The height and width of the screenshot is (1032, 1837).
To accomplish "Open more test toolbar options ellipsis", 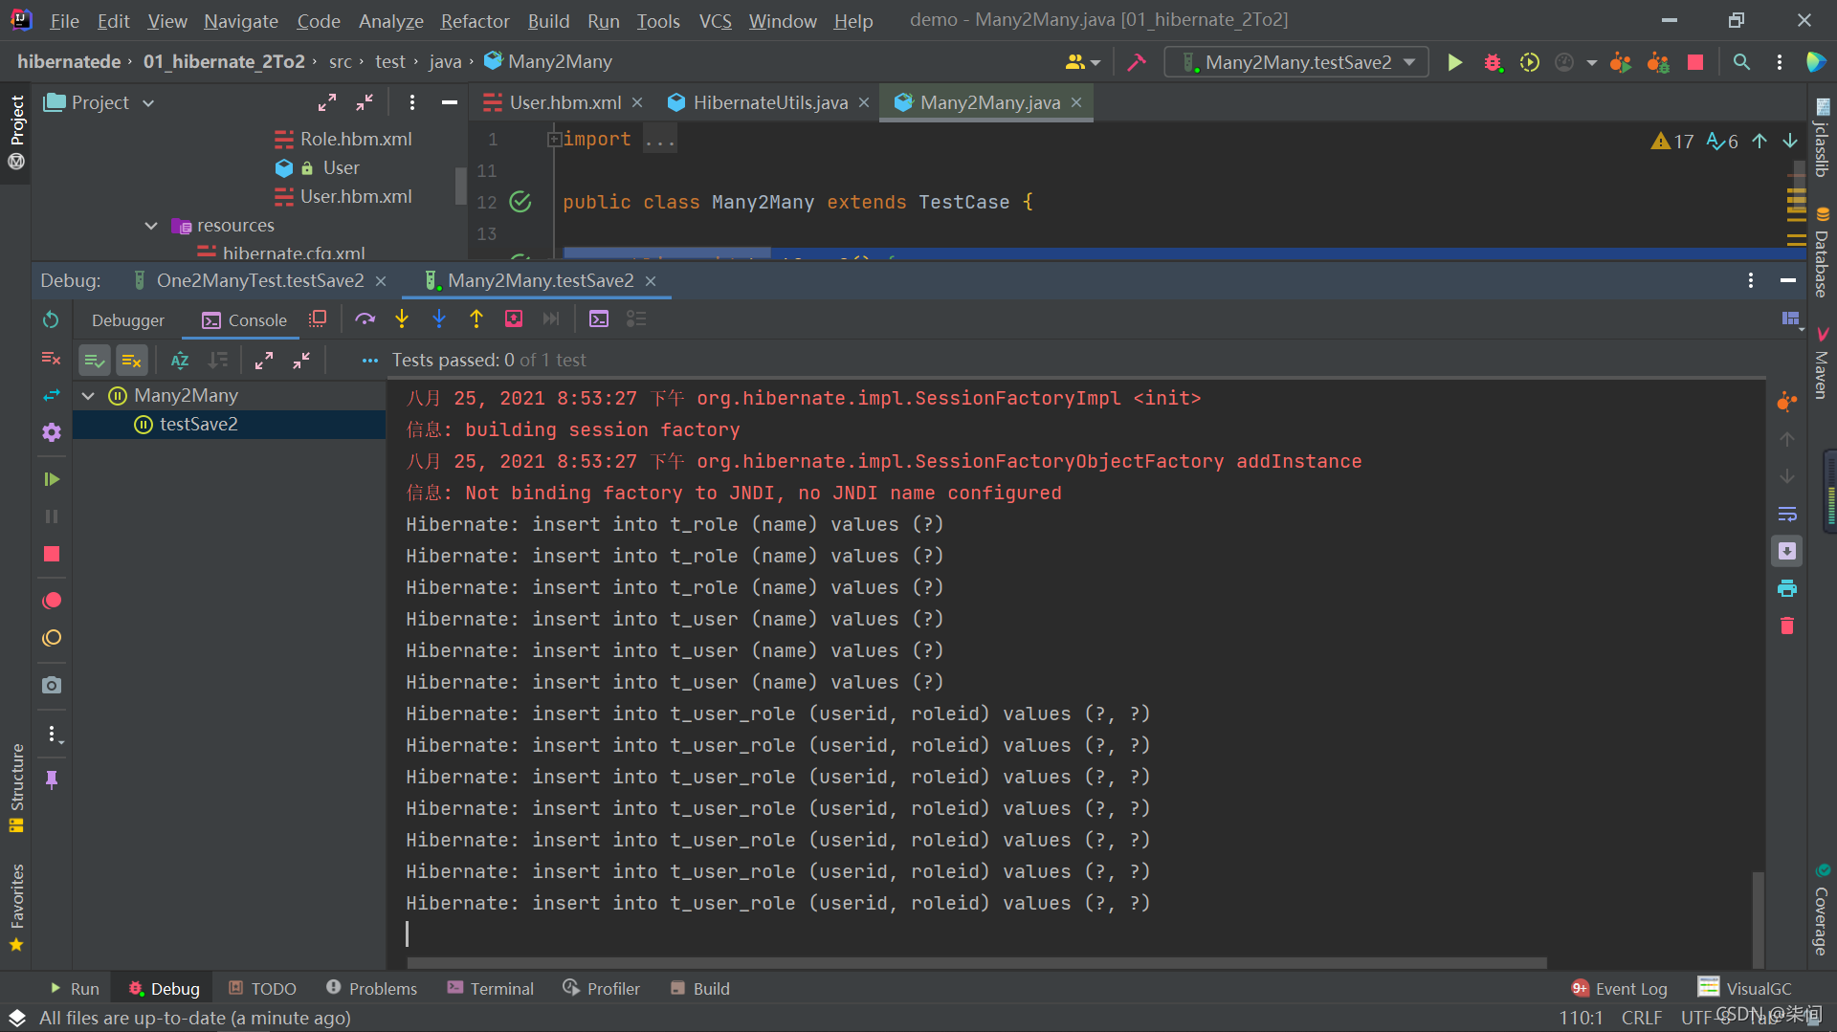I will pyautogui.click(x=369, y=361).
